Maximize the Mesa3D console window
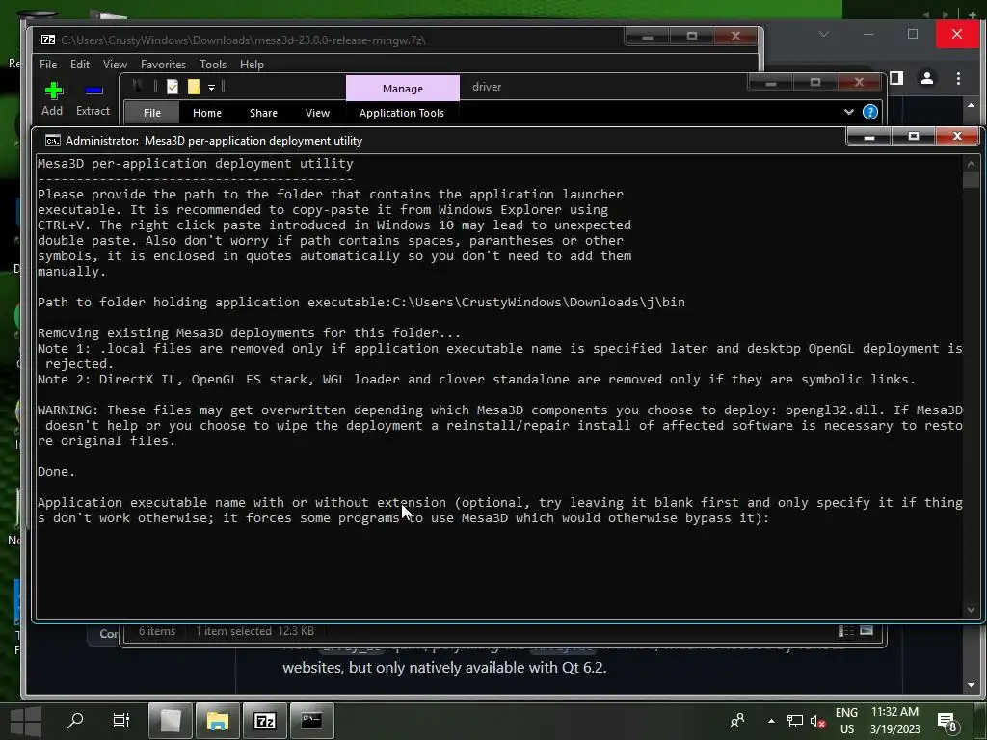The height and width of the screenshot is (740, 987). click(x=914, y=136)
